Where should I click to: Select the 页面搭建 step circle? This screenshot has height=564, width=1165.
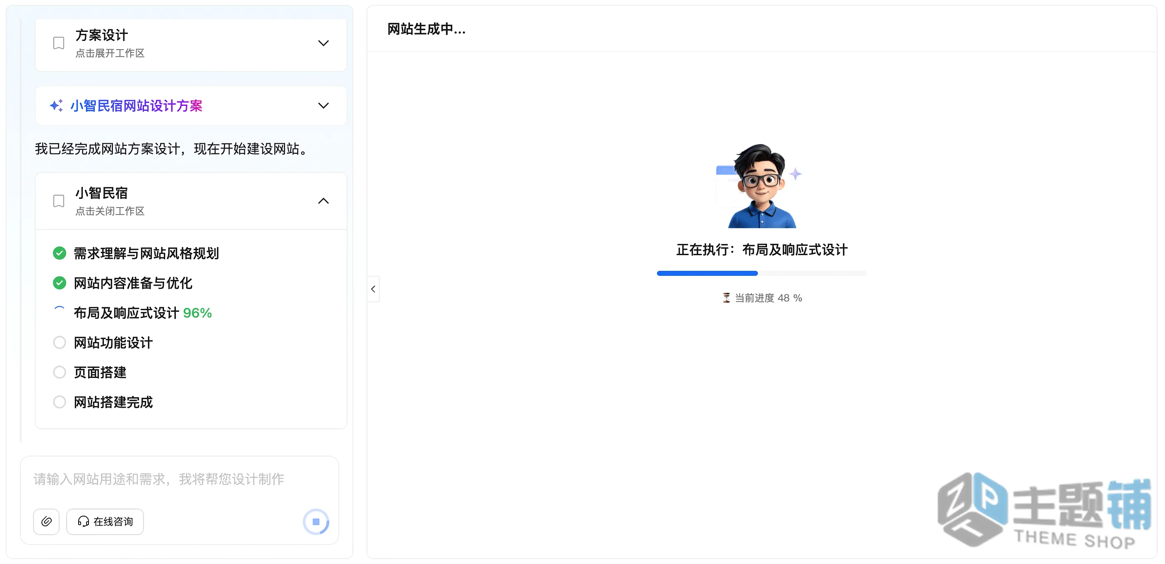pyautogui.click(x=59, y=373)
